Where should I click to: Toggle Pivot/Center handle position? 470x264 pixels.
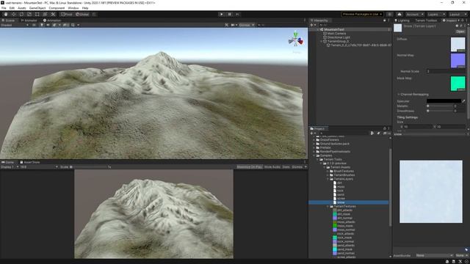point(67,14)
